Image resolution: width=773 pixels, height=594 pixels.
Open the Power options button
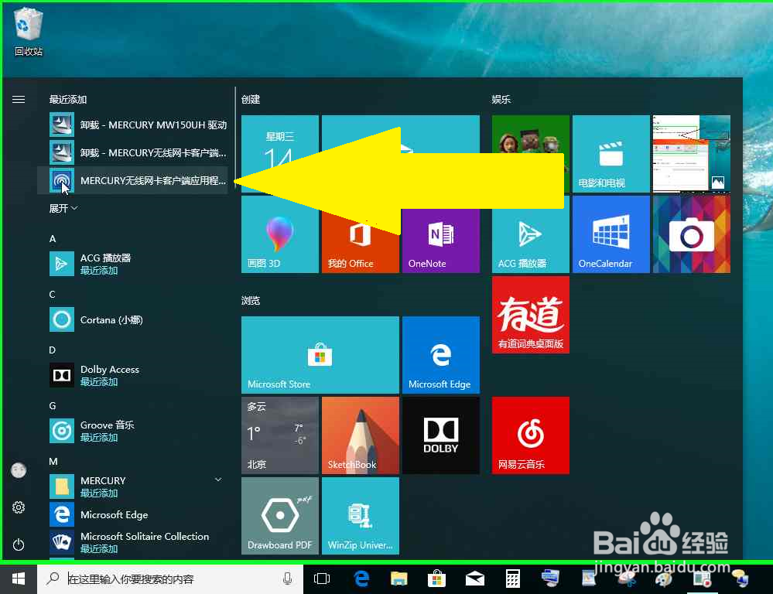[19, 544]
